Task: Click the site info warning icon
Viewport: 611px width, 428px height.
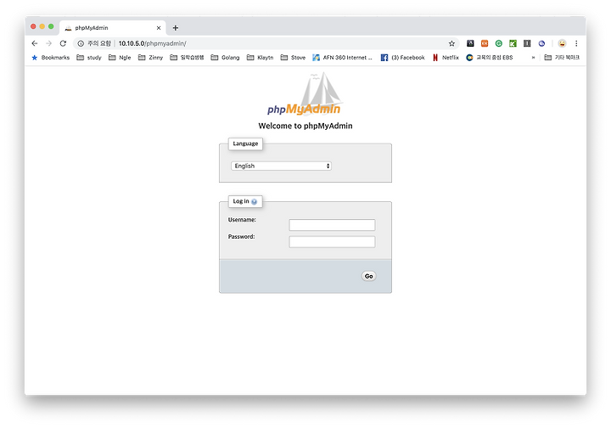Action: tap(81, 43)
